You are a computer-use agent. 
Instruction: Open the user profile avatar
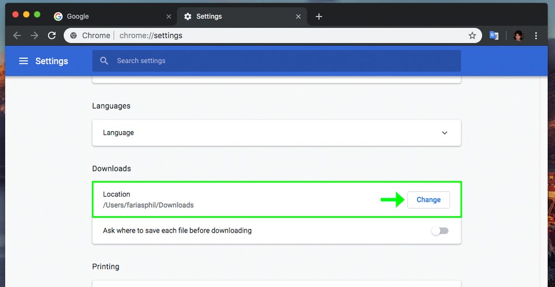(518, 35)
